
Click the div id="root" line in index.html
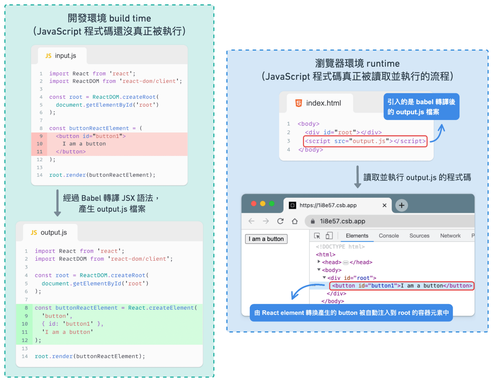coord(343,132)
